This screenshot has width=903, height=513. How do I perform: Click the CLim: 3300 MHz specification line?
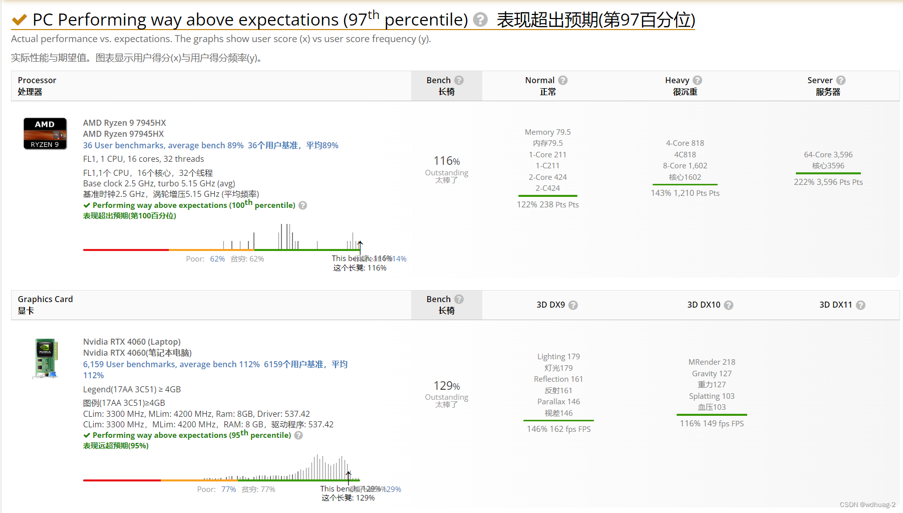click(196, 414)
